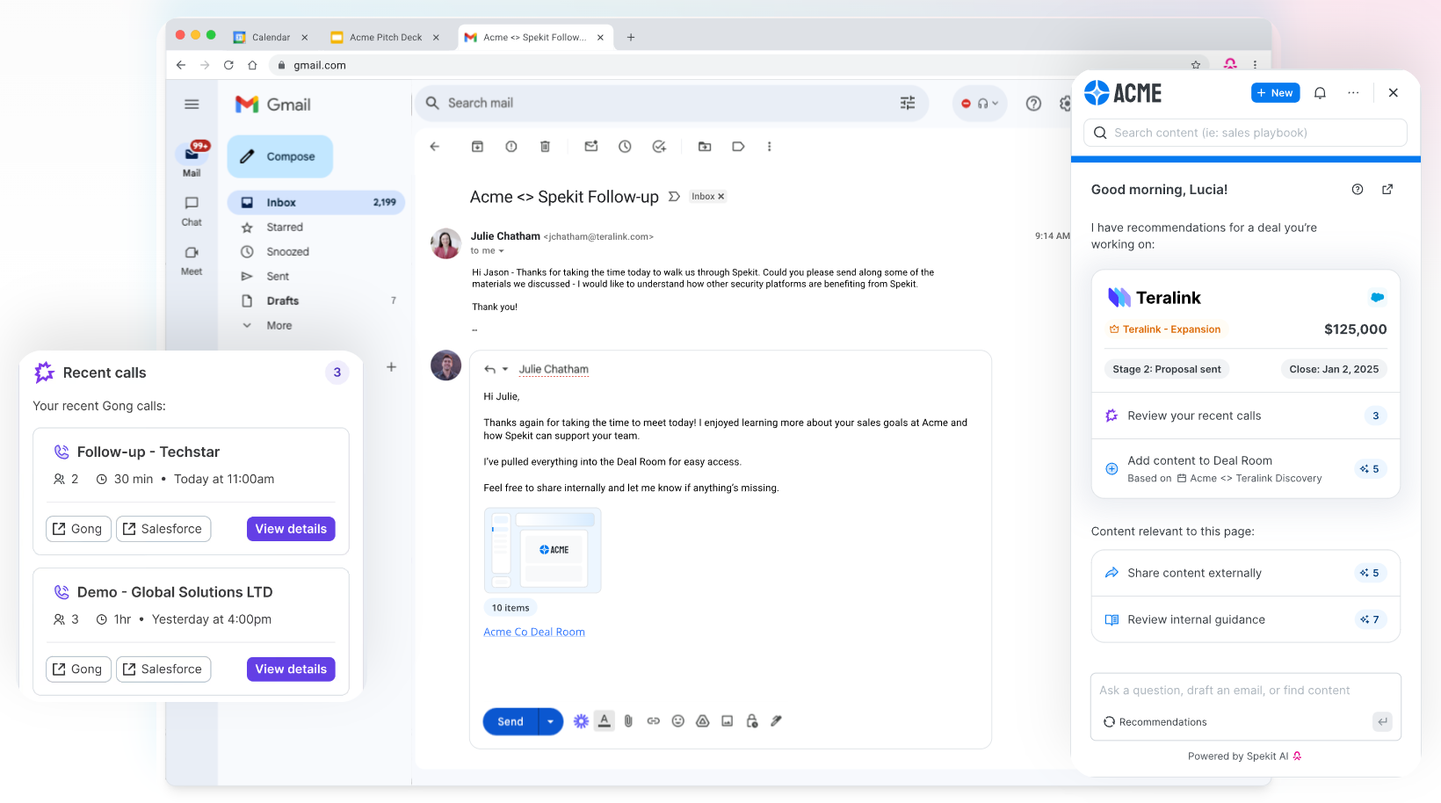
Task: Click the New button in Acme panel
Action: (x=1275, y=93)
